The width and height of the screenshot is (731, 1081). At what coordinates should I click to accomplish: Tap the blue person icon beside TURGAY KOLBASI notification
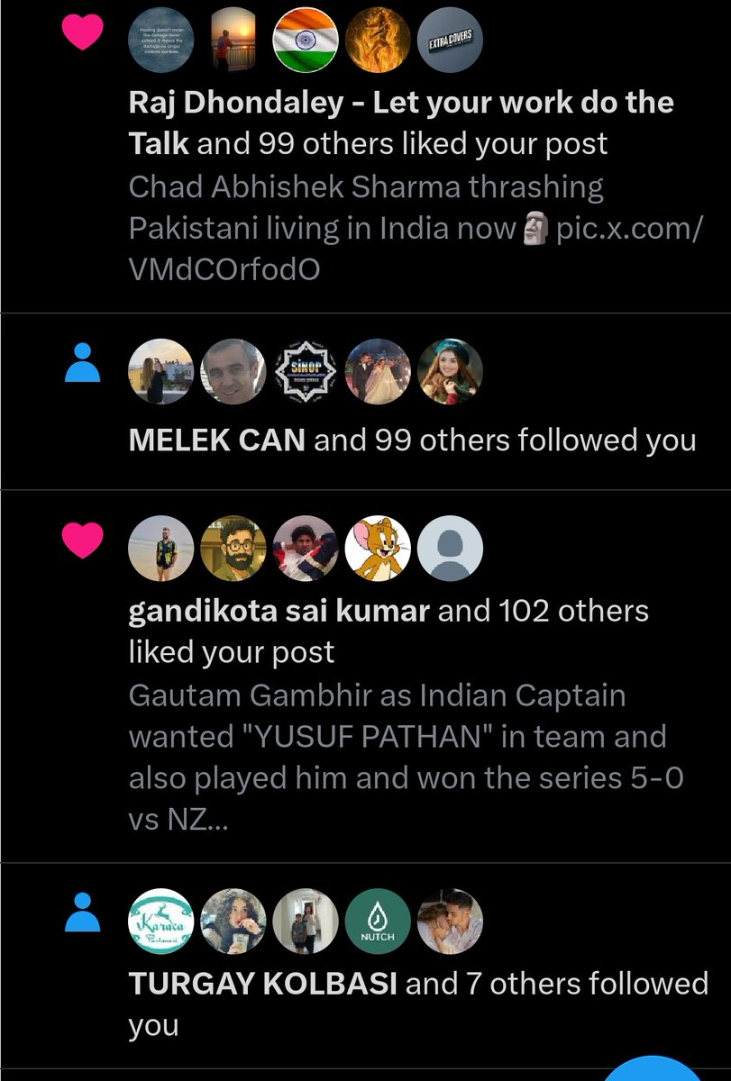(83, 913)
